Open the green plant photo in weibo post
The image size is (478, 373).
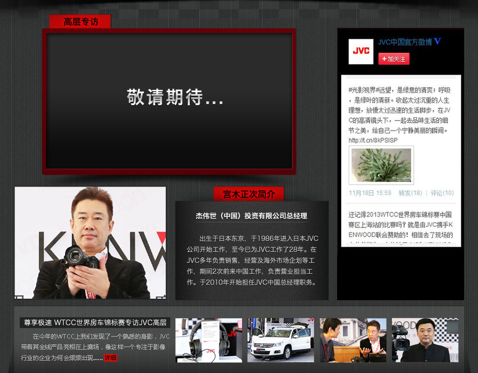[x=381, y=165]
